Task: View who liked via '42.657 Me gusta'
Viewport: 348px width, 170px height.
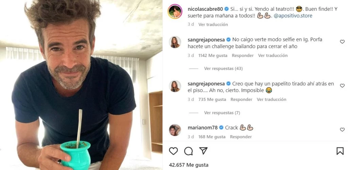Action: click(x=189, y=165)
